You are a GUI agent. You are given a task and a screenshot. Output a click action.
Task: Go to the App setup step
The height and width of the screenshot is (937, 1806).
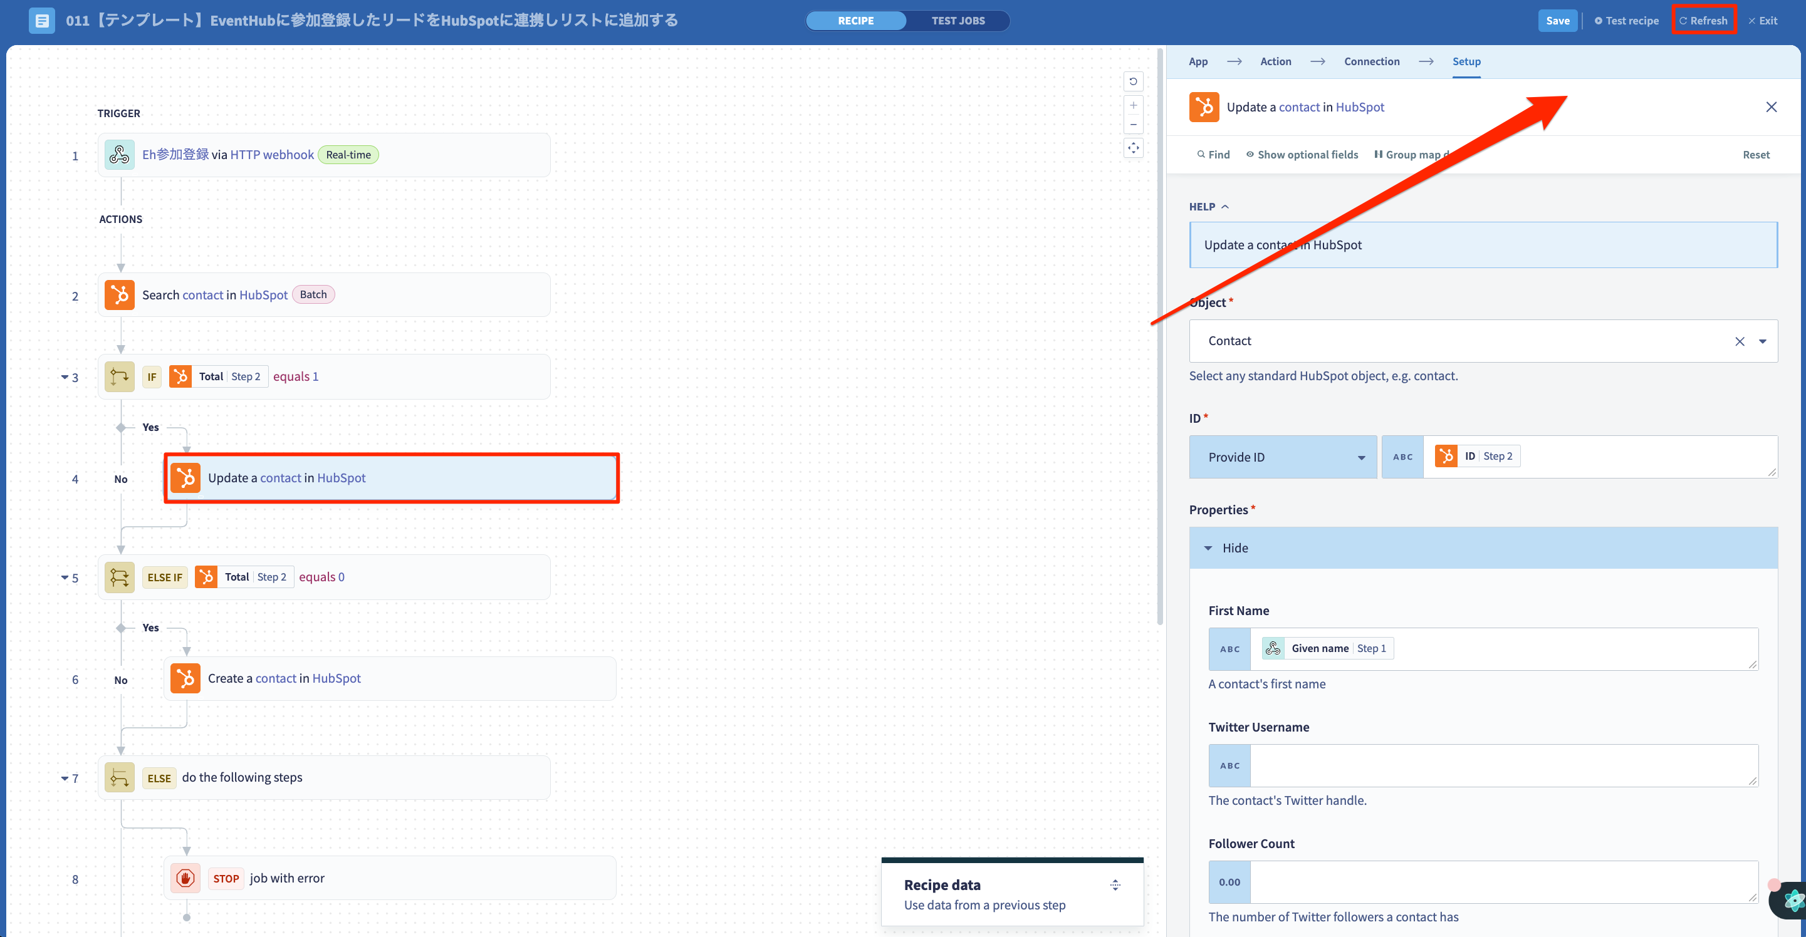[x=1198, y=61]
